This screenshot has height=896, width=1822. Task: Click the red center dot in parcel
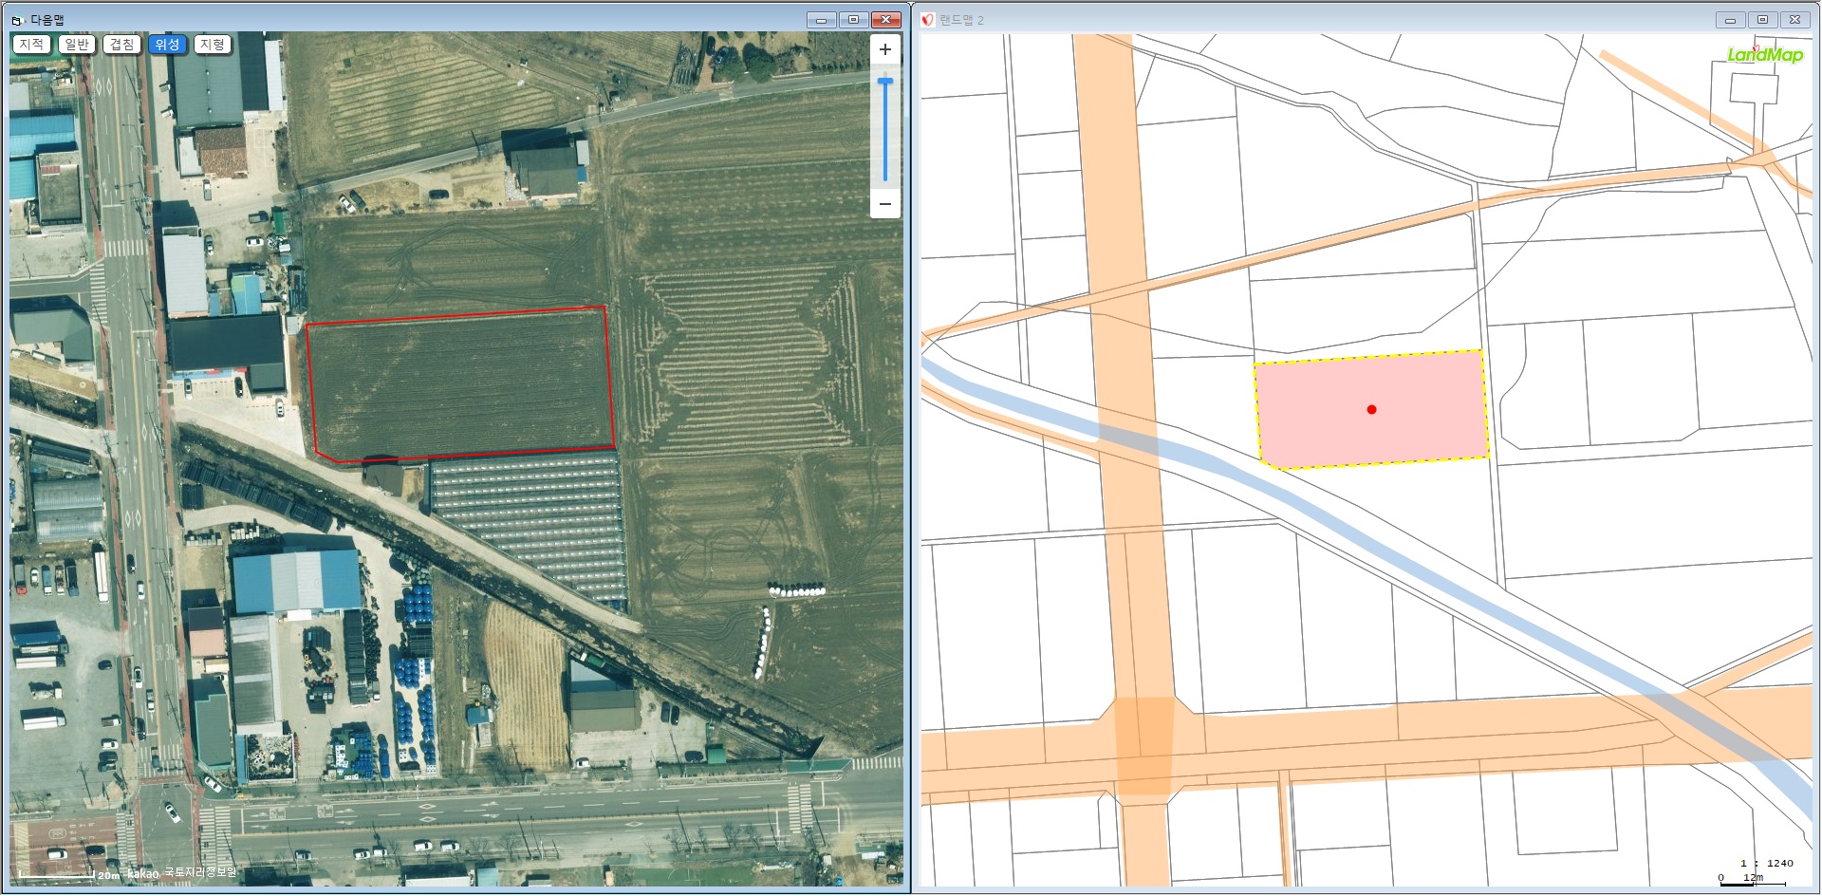[1371, 410]
